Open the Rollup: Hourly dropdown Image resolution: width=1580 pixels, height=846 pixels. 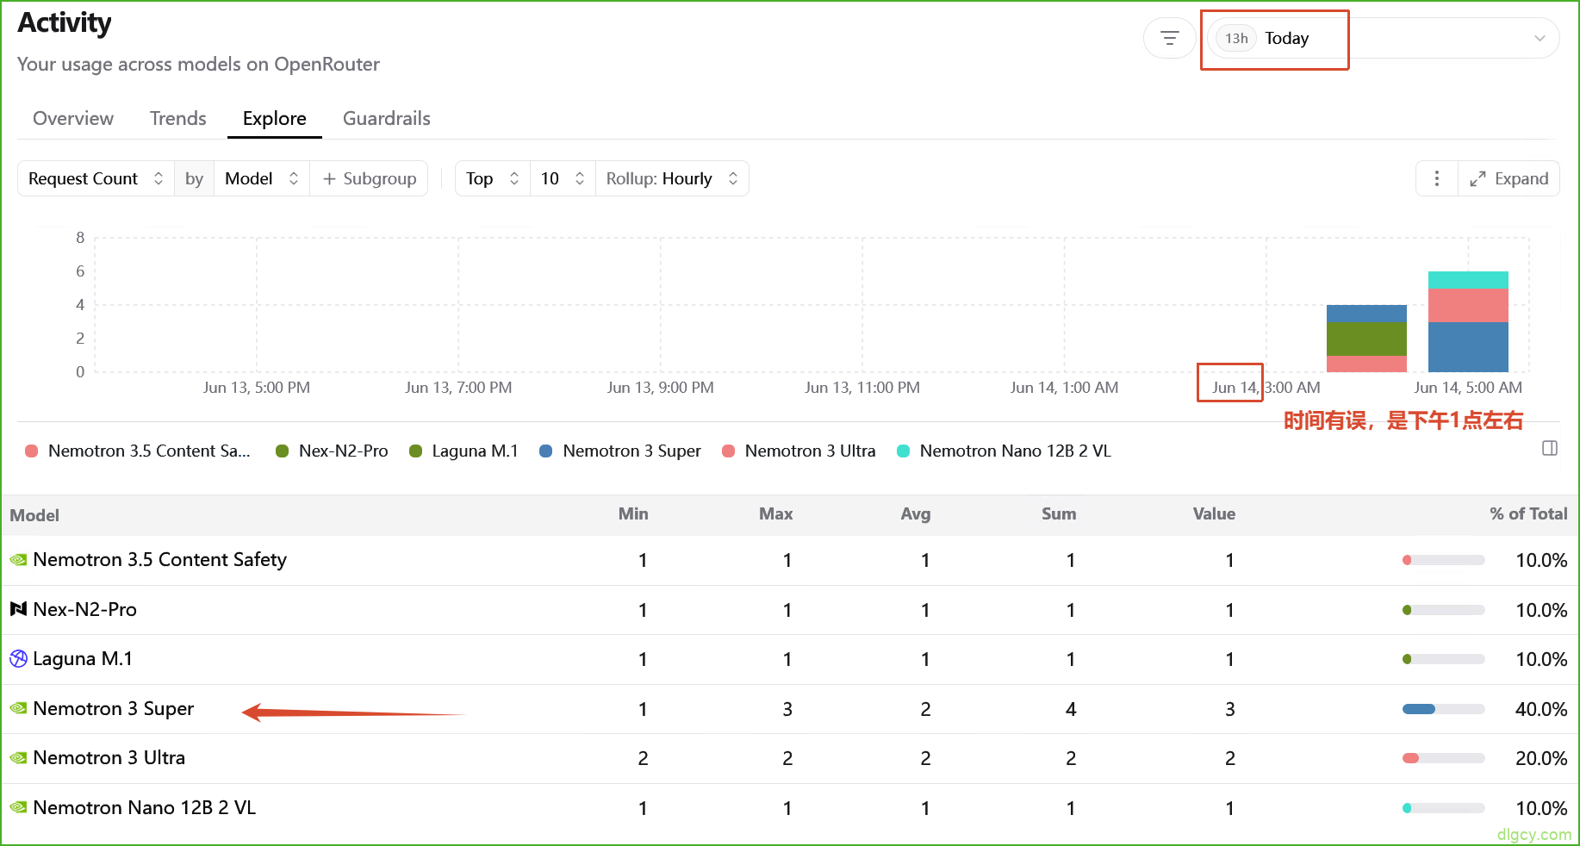point(672,178)
